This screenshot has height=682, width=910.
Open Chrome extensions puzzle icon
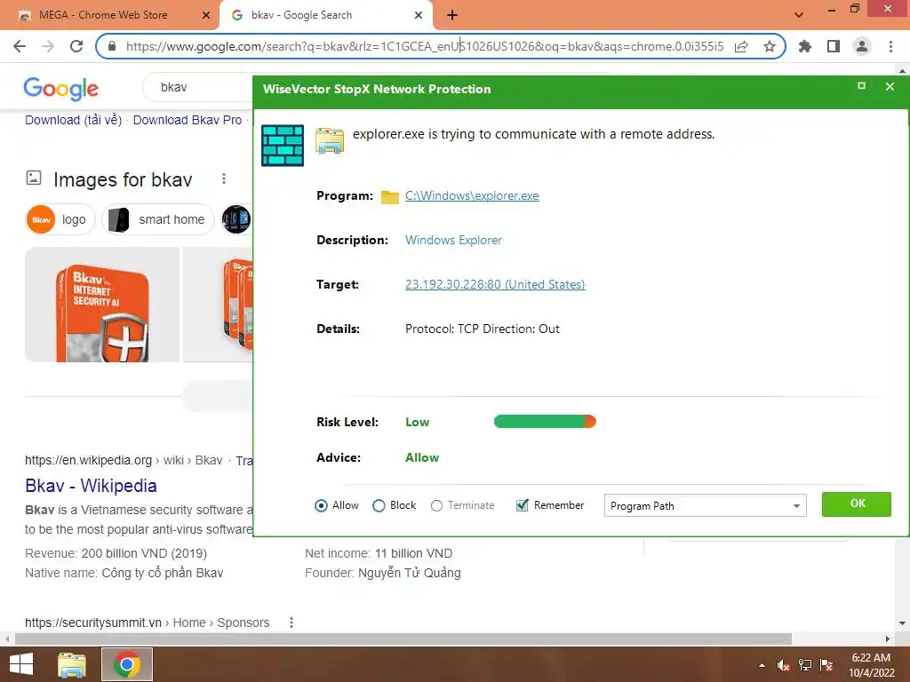pyautogui.click(x=804, y=46)
